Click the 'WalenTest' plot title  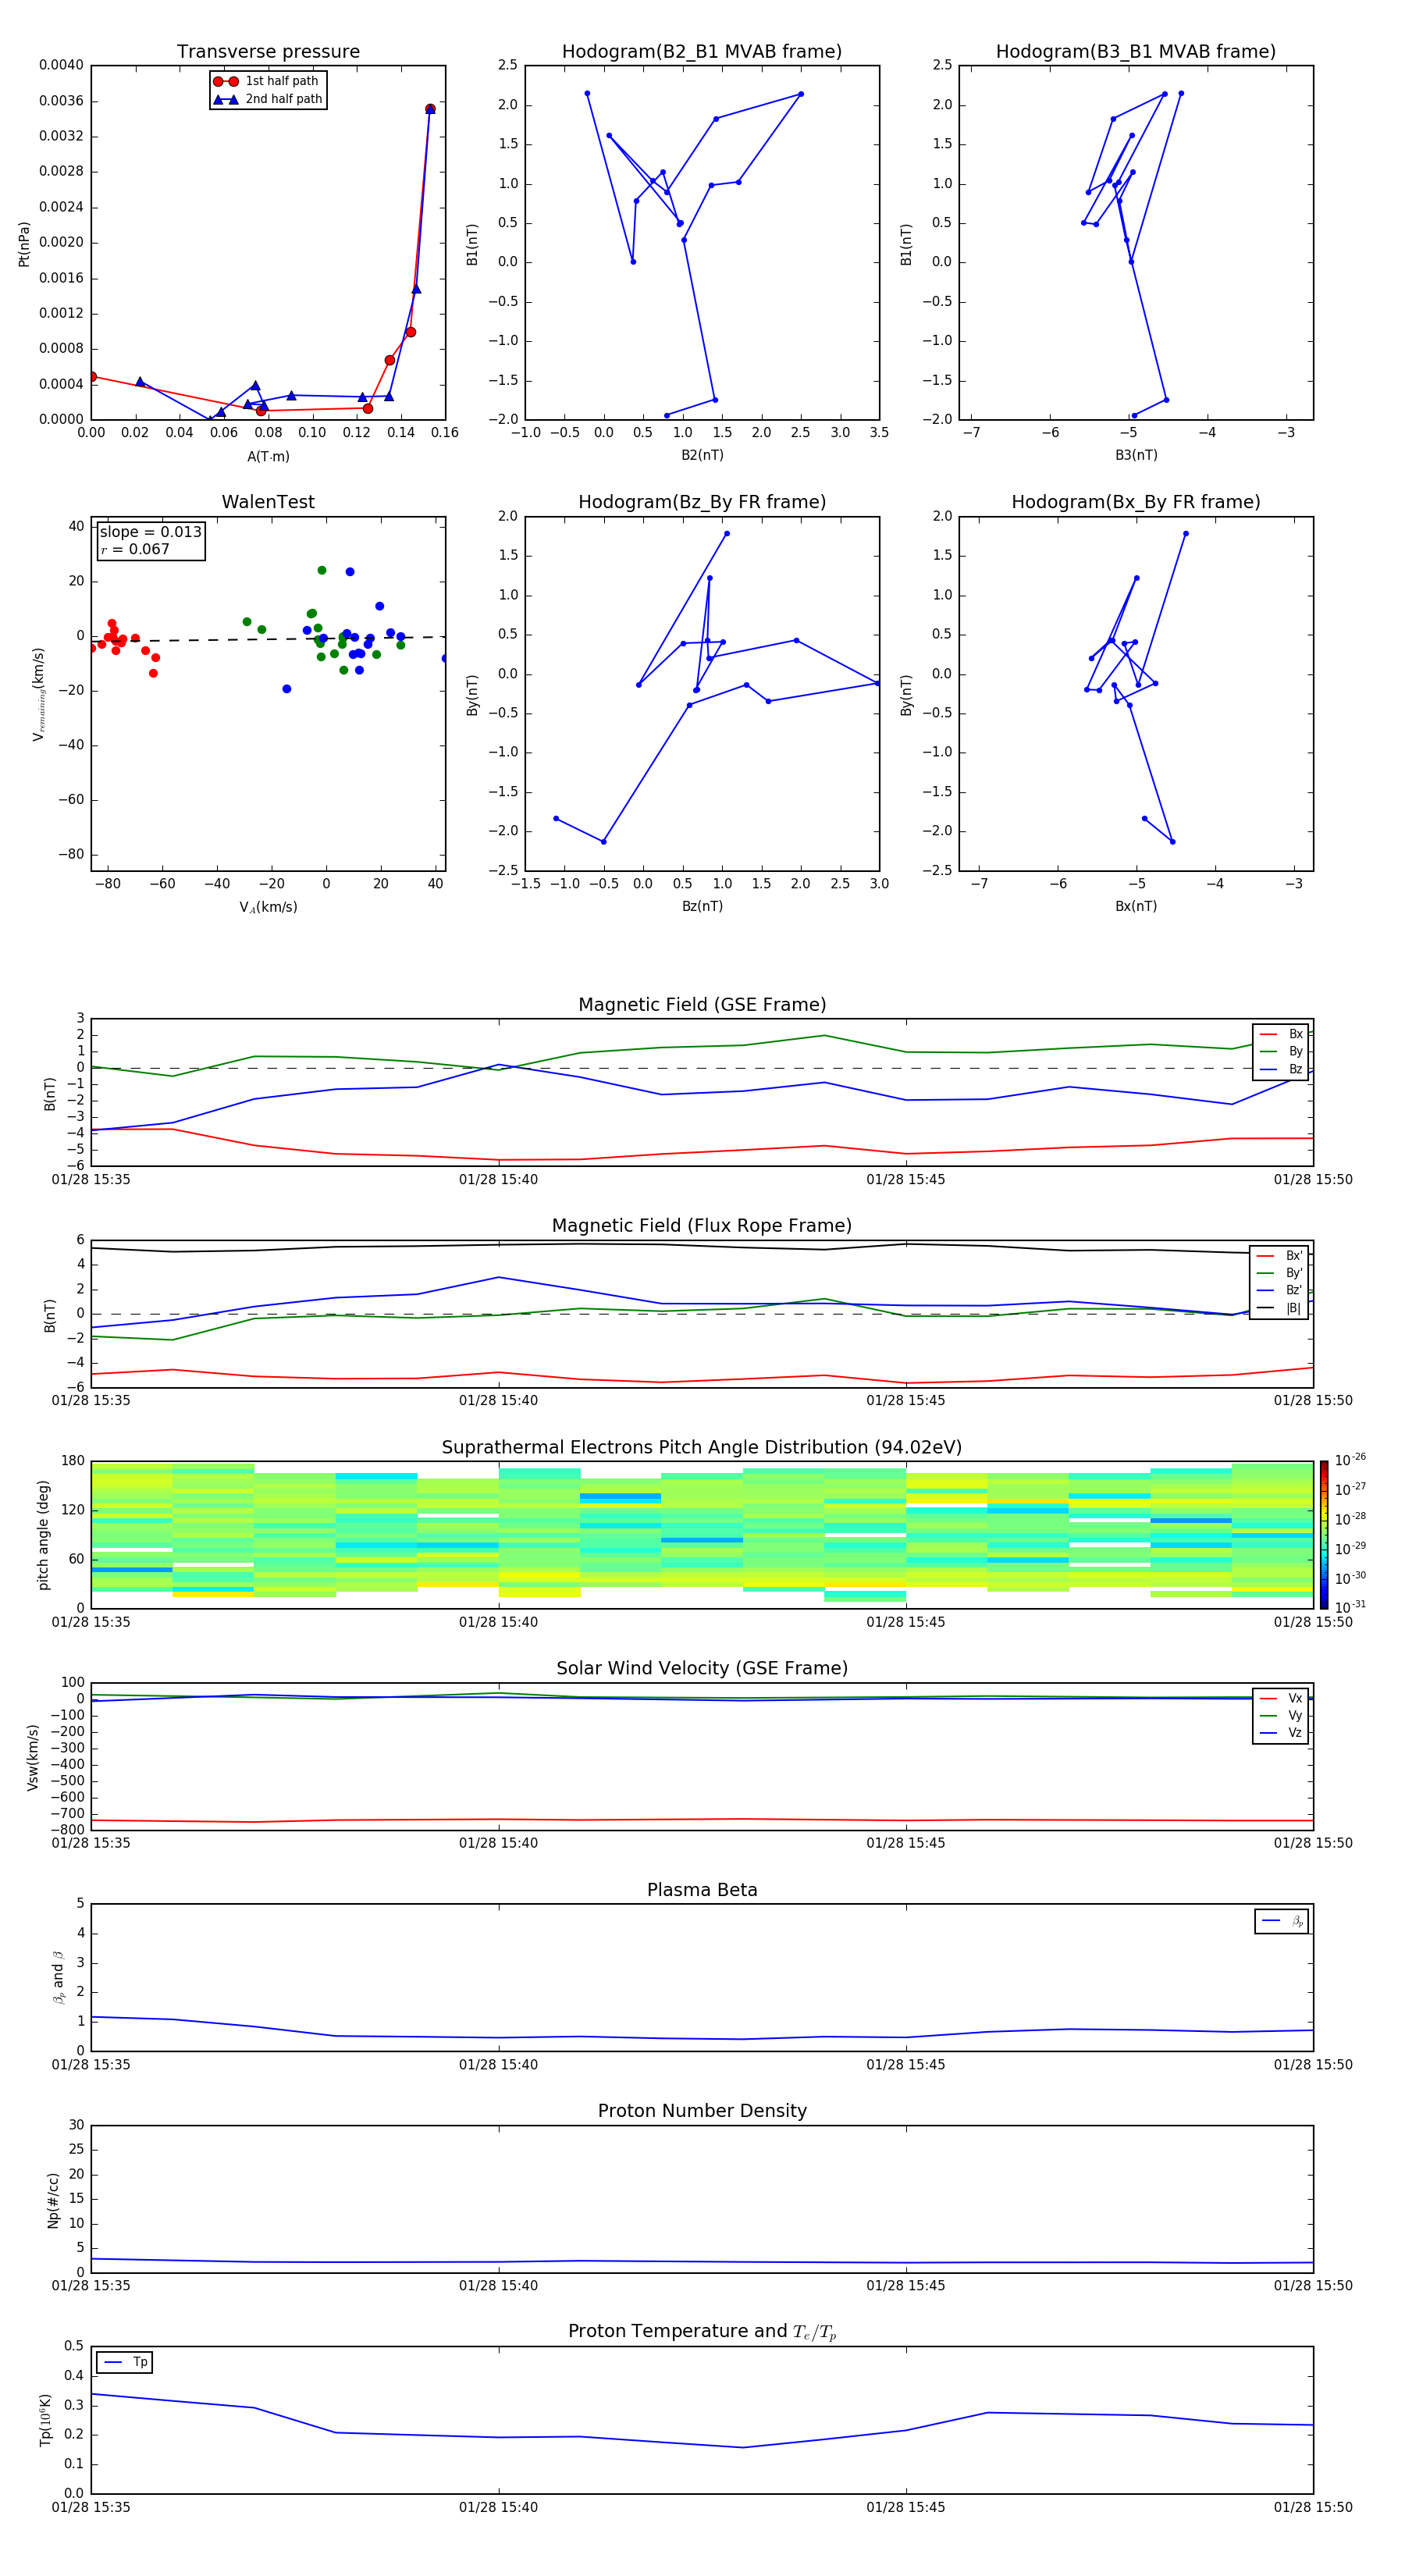[268, 502]
